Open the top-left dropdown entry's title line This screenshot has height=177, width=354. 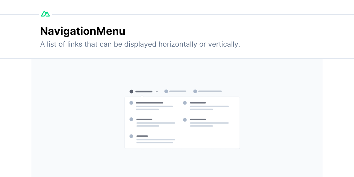click(150, 103)
